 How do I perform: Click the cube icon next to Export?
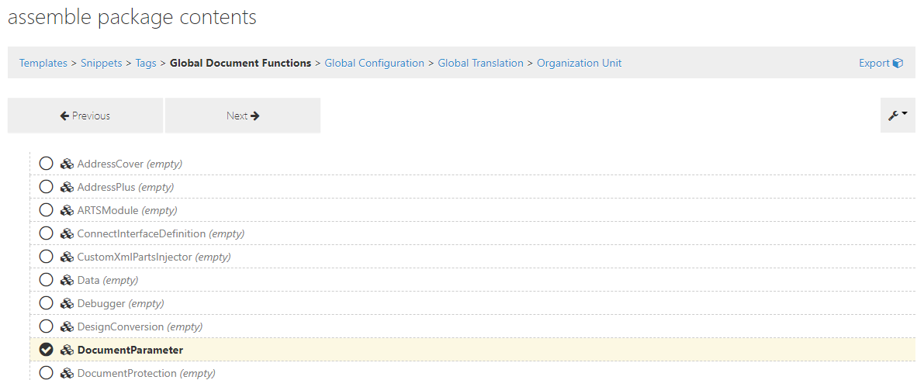click(898, 63)
